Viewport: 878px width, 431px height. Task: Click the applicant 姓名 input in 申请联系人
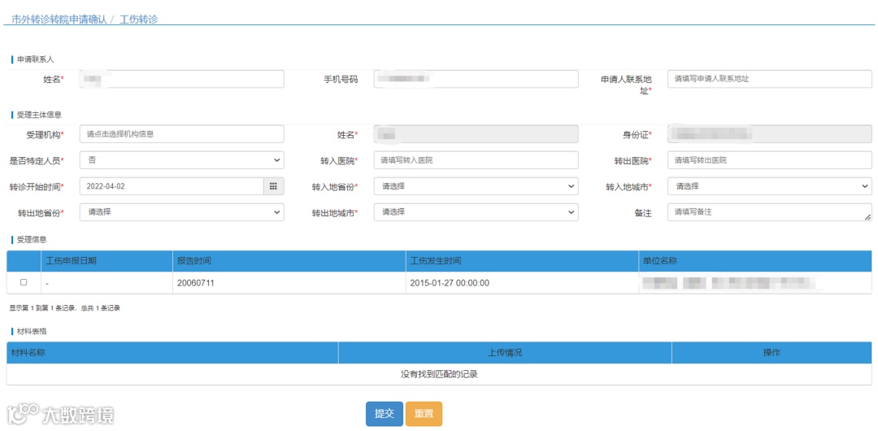click(x=182, y=79)
